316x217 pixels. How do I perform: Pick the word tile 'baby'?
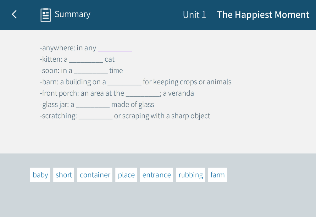pos(40,175)
